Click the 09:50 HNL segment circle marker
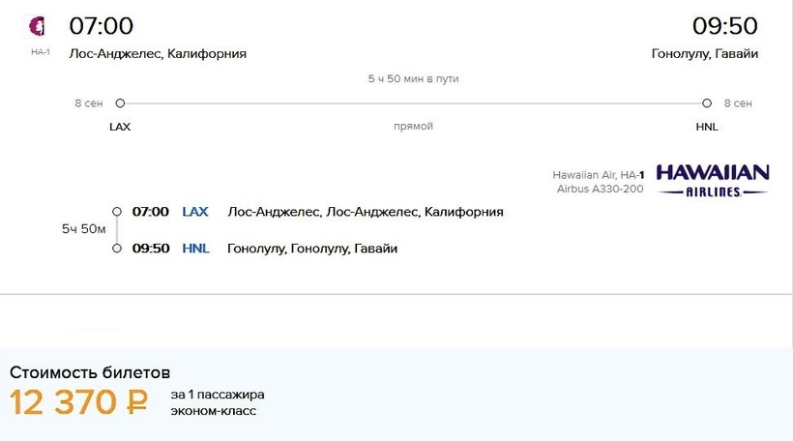The width and height of the screenshot is (793, 441). 117,249
